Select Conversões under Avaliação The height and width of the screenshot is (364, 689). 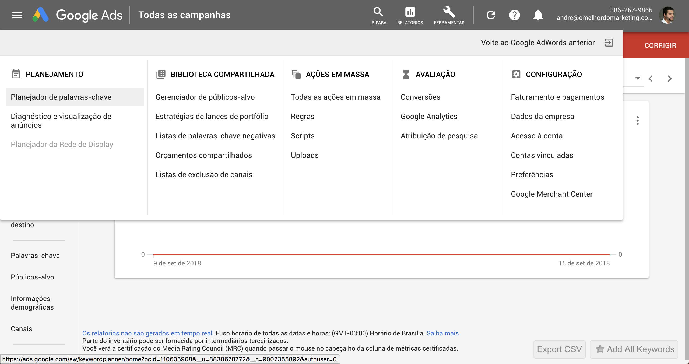point(420,97)
